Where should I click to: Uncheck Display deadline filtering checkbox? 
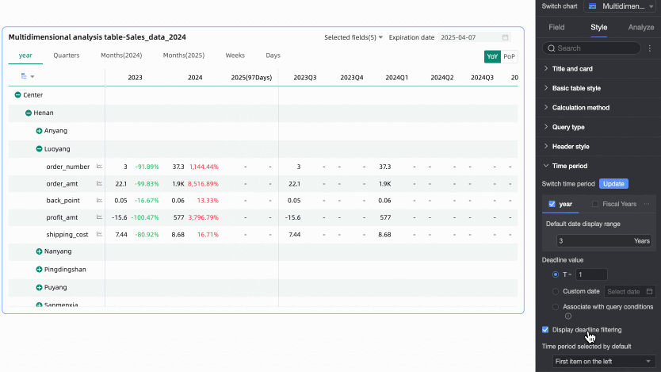[x=545, y=329]
